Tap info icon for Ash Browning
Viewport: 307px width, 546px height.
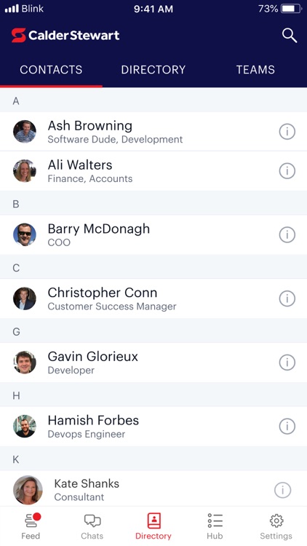click(x=287, y=132)
